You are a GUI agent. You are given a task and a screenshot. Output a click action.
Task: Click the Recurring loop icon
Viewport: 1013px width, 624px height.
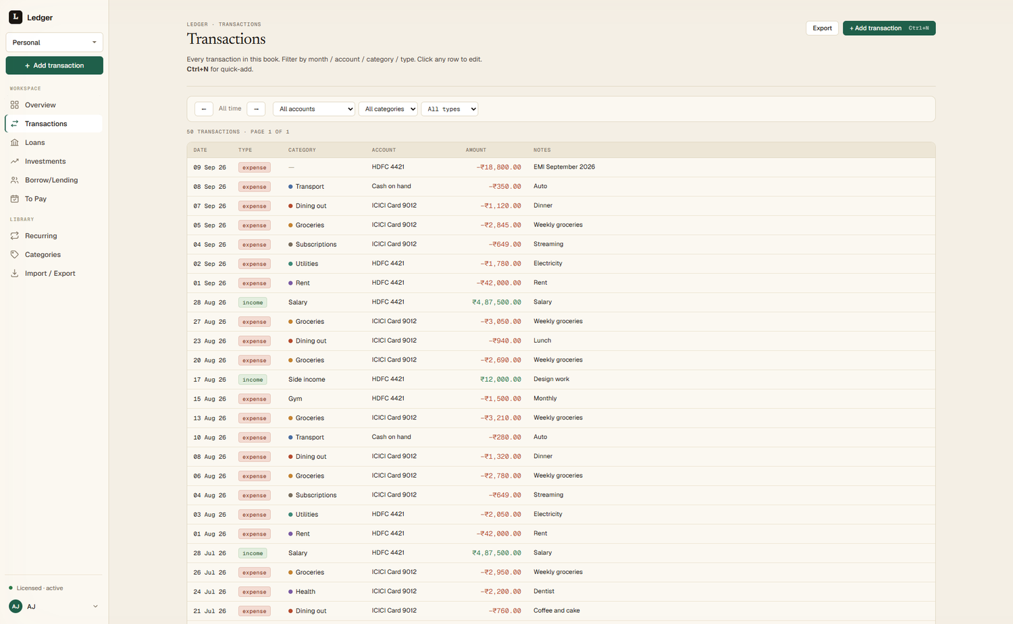click(x=15, y=236)
